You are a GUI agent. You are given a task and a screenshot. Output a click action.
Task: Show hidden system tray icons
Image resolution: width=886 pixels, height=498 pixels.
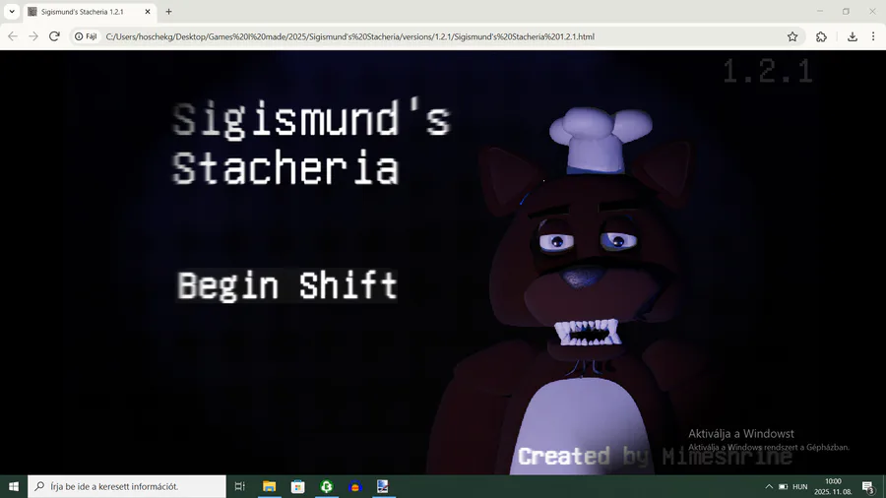pyautogui.click(x=769, y=486)
